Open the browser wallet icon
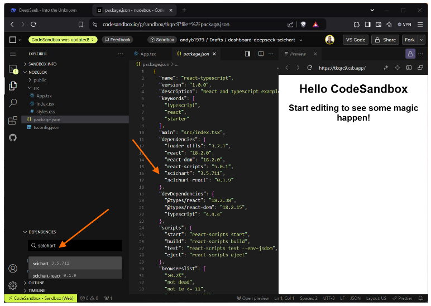 (379, 25)
